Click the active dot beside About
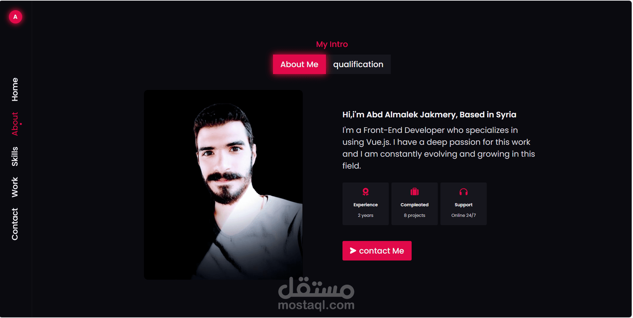Image resolution: width=633 pixels, height=318 pixels. pos(21,124)
